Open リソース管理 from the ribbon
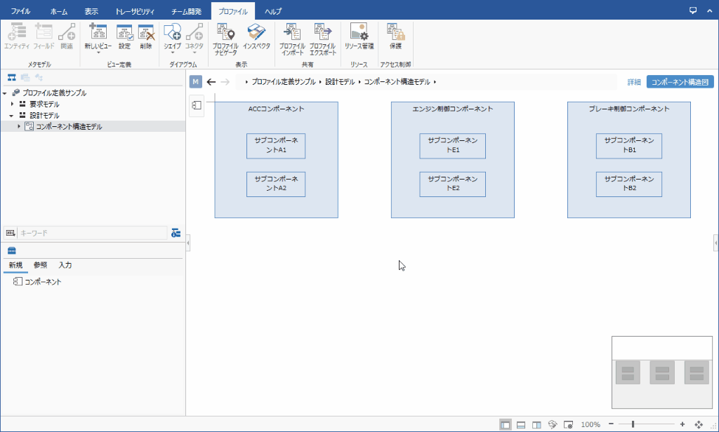 coord(359,36)
